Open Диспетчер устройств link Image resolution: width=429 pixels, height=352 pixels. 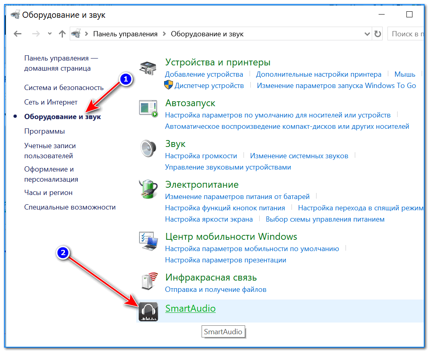coord(209,86)
